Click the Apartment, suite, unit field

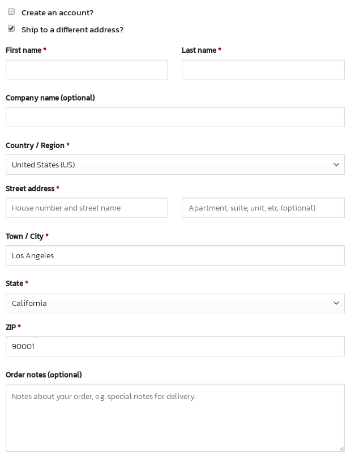(263, 208)
